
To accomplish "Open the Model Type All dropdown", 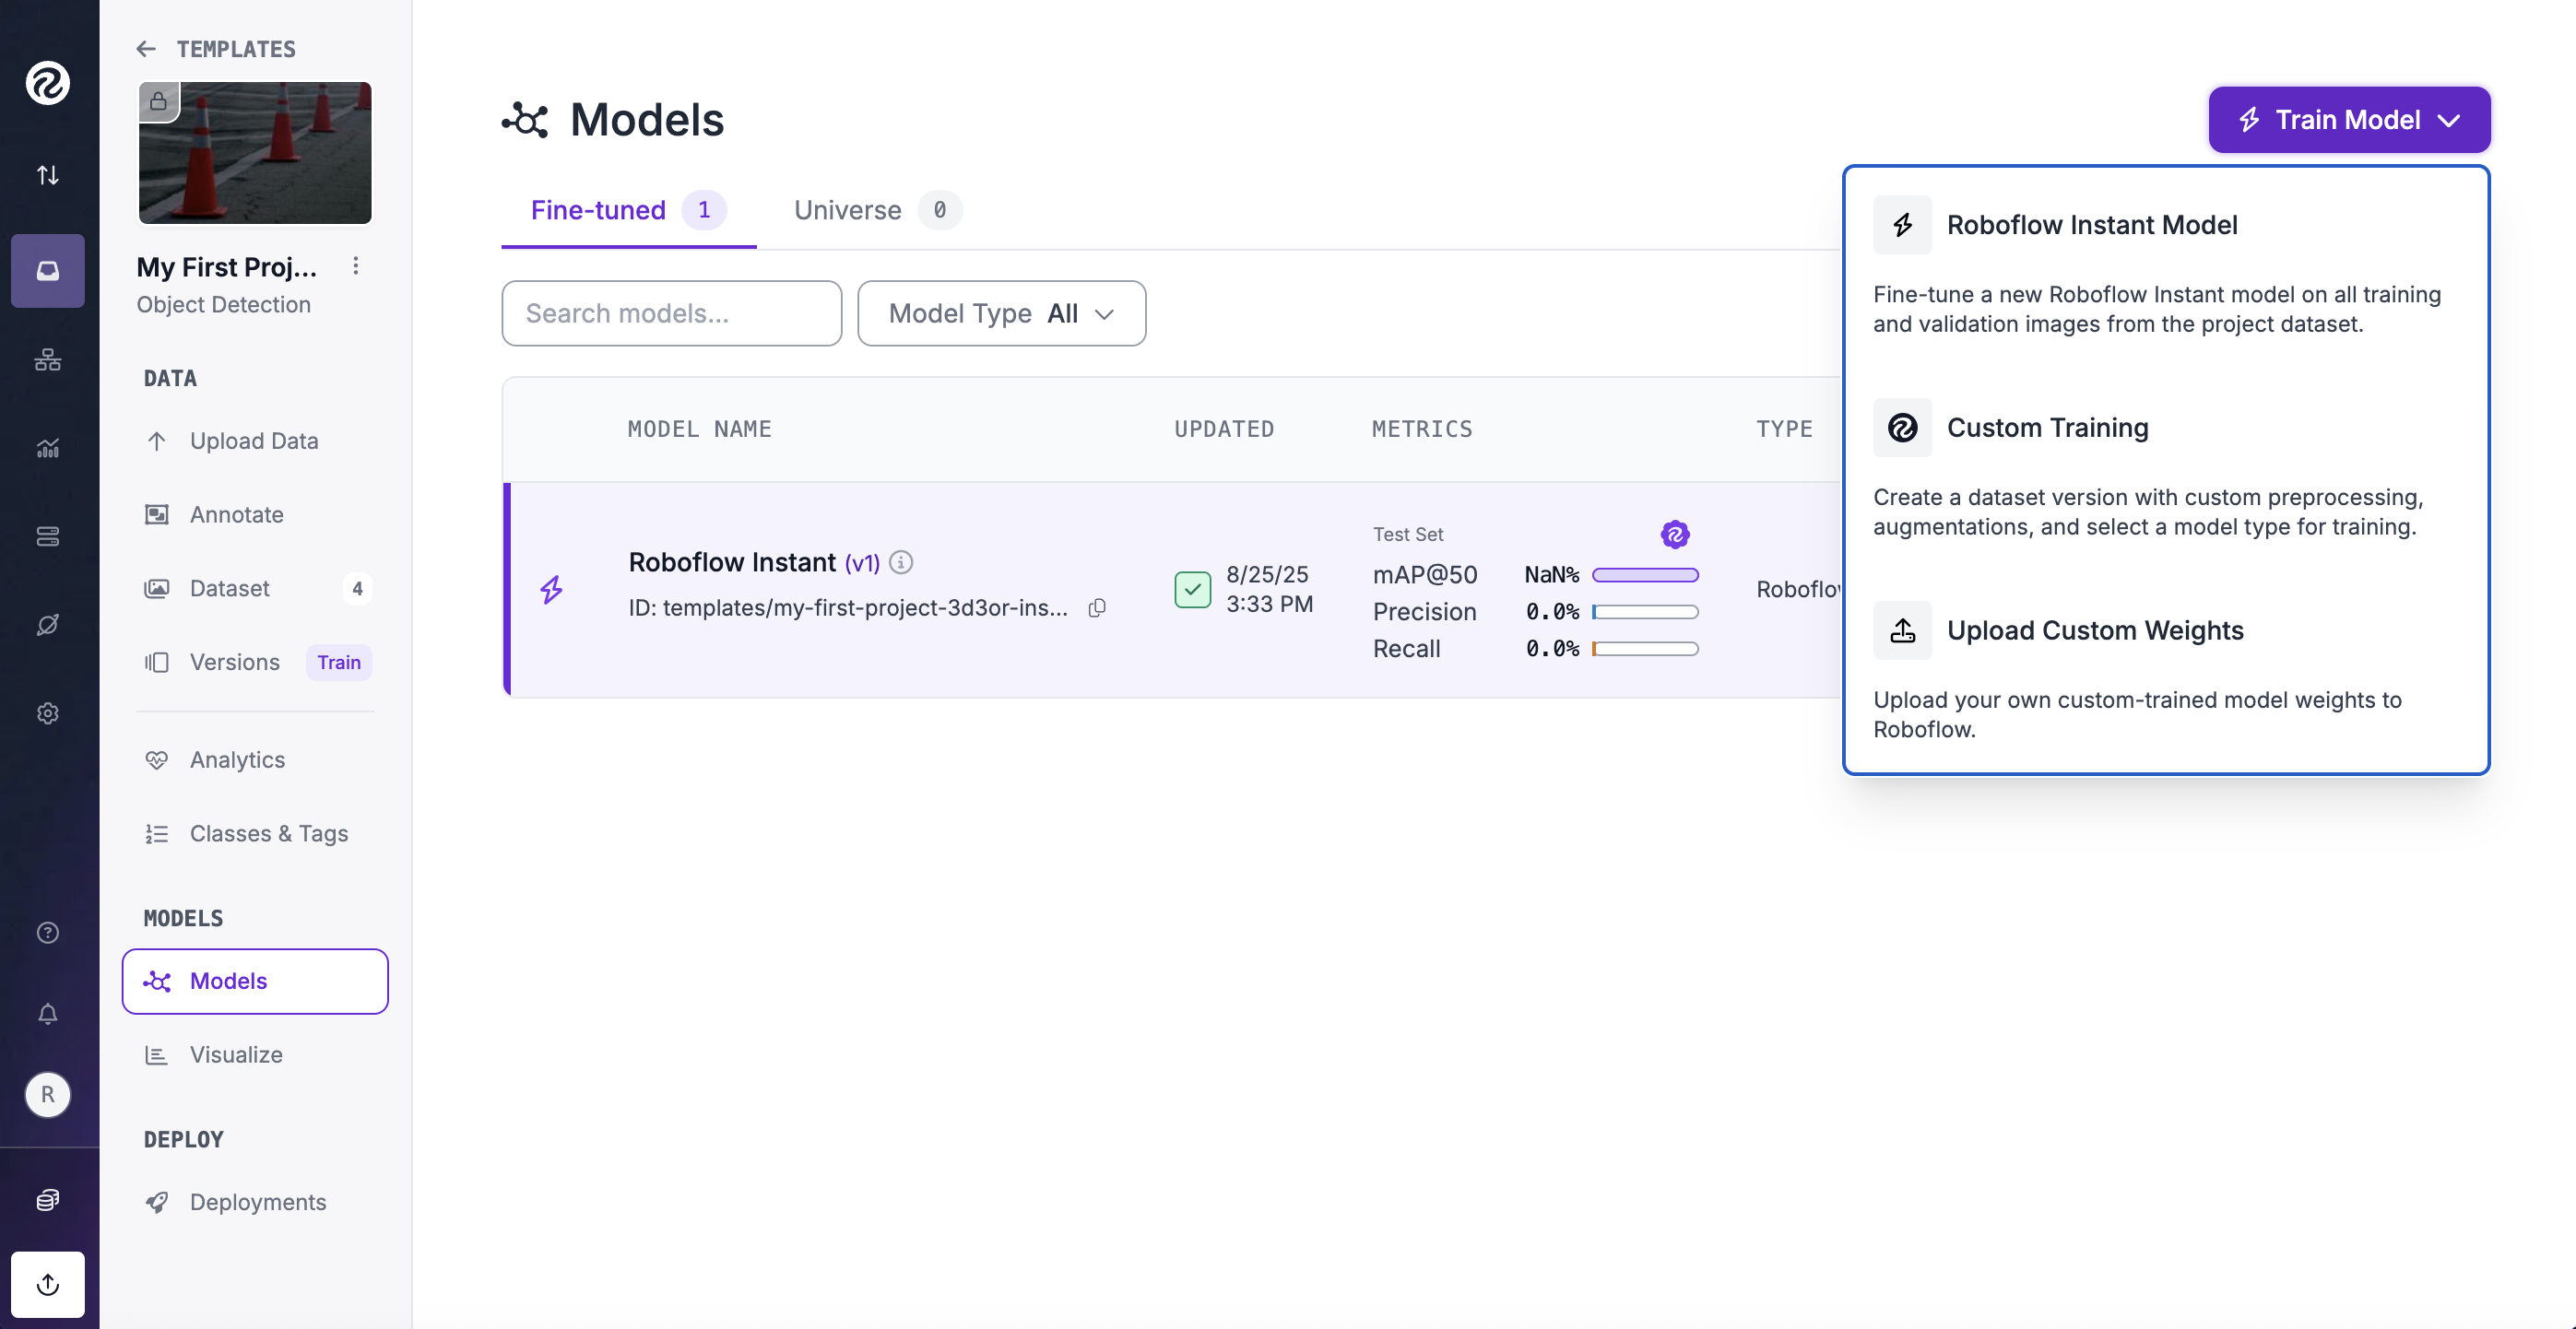I will click(x=1001, y=313).
